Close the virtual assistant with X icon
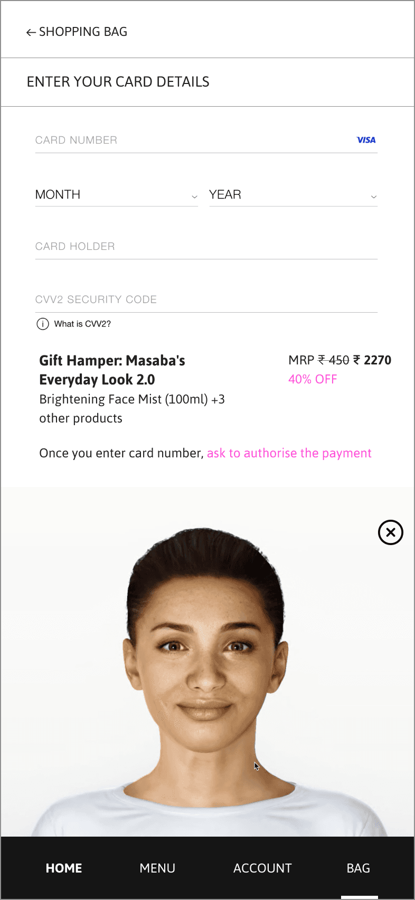 point(391,532)
